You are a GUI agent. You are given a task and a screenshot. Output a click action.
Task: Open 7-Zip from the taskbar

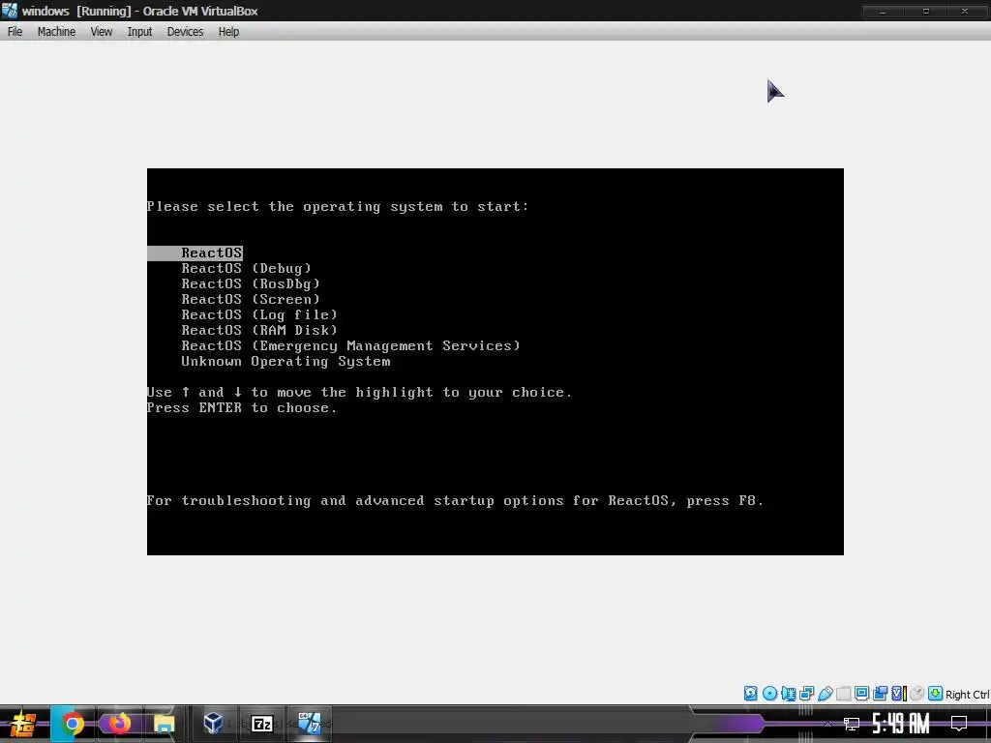click(x=261, y=724)
